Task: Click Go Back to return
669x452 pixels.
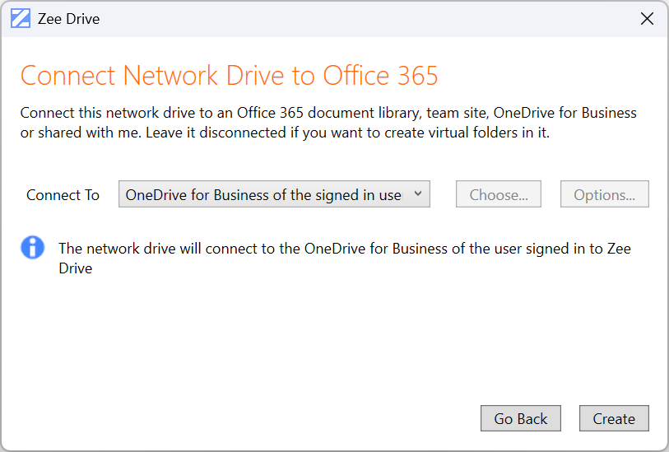Action: point(520,418)
